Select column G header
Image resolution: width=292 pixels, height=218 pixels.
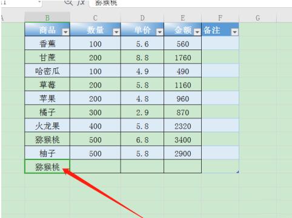point(257,18)
